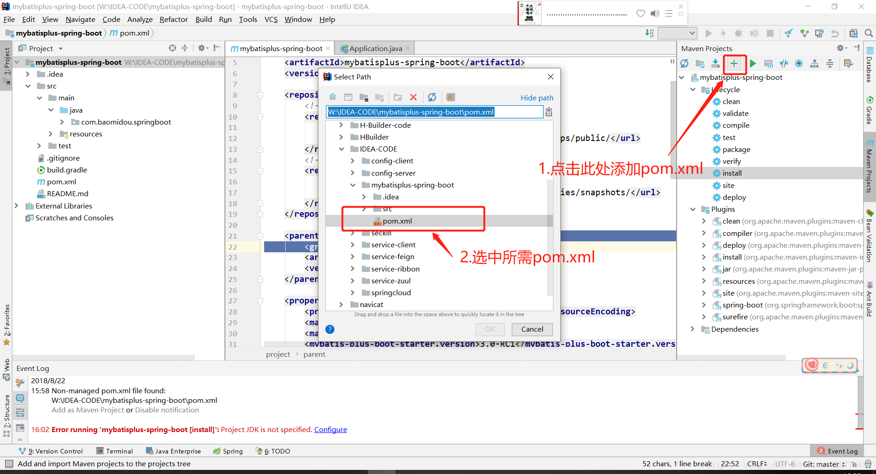This screenshot has height=474, width=876.
Task: Open recent paths history beside path field
Action: pos(549,112)
